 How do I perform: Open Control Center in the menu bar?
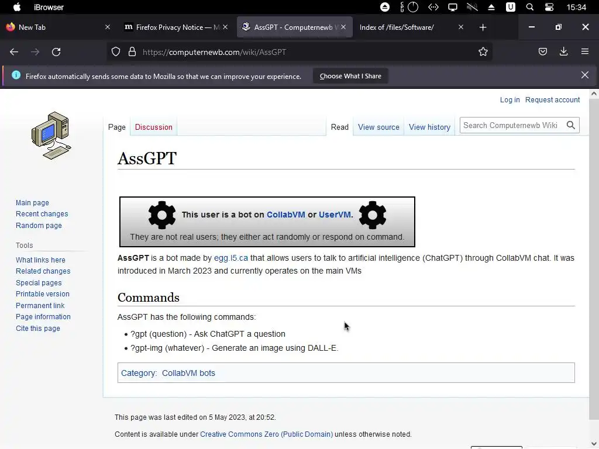pyautogui.click(x=549, y=7)
